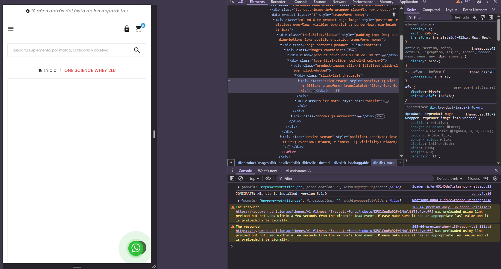The width and height of the screenshot is (501, 269).
Task: Click the padlock account icon
Action: 127,29
